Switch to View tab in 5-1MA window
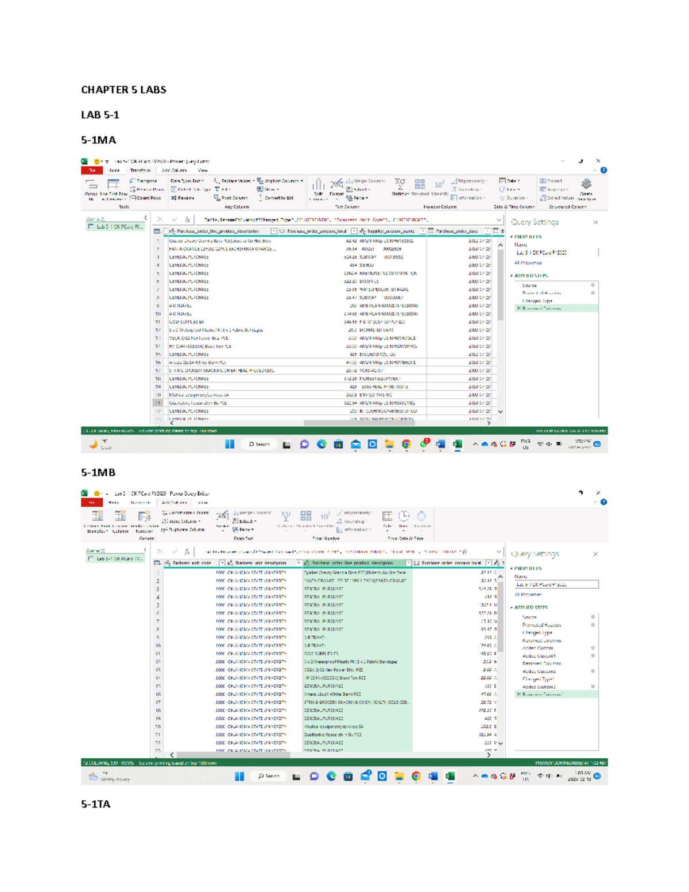 pos(203,171)
